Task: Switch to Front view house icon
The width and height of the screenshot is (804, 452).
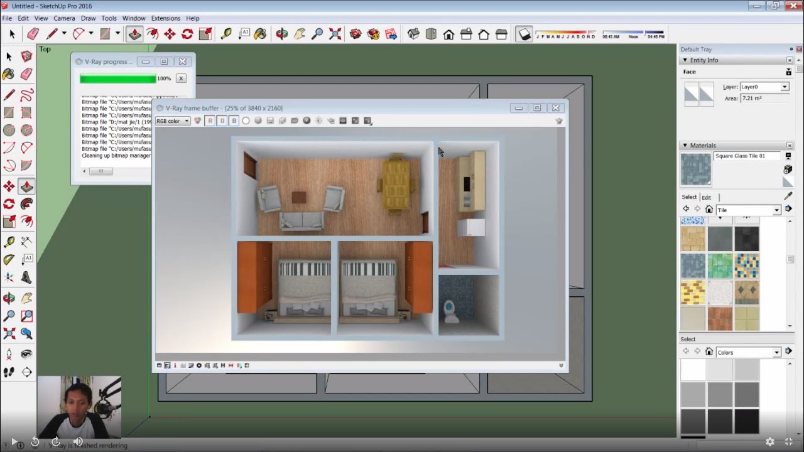Action: point(448,34)
